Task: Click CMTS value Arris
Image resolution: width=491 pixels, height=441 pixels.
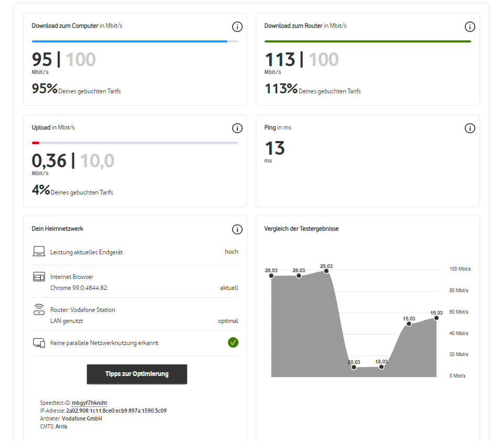Action: 61,426
